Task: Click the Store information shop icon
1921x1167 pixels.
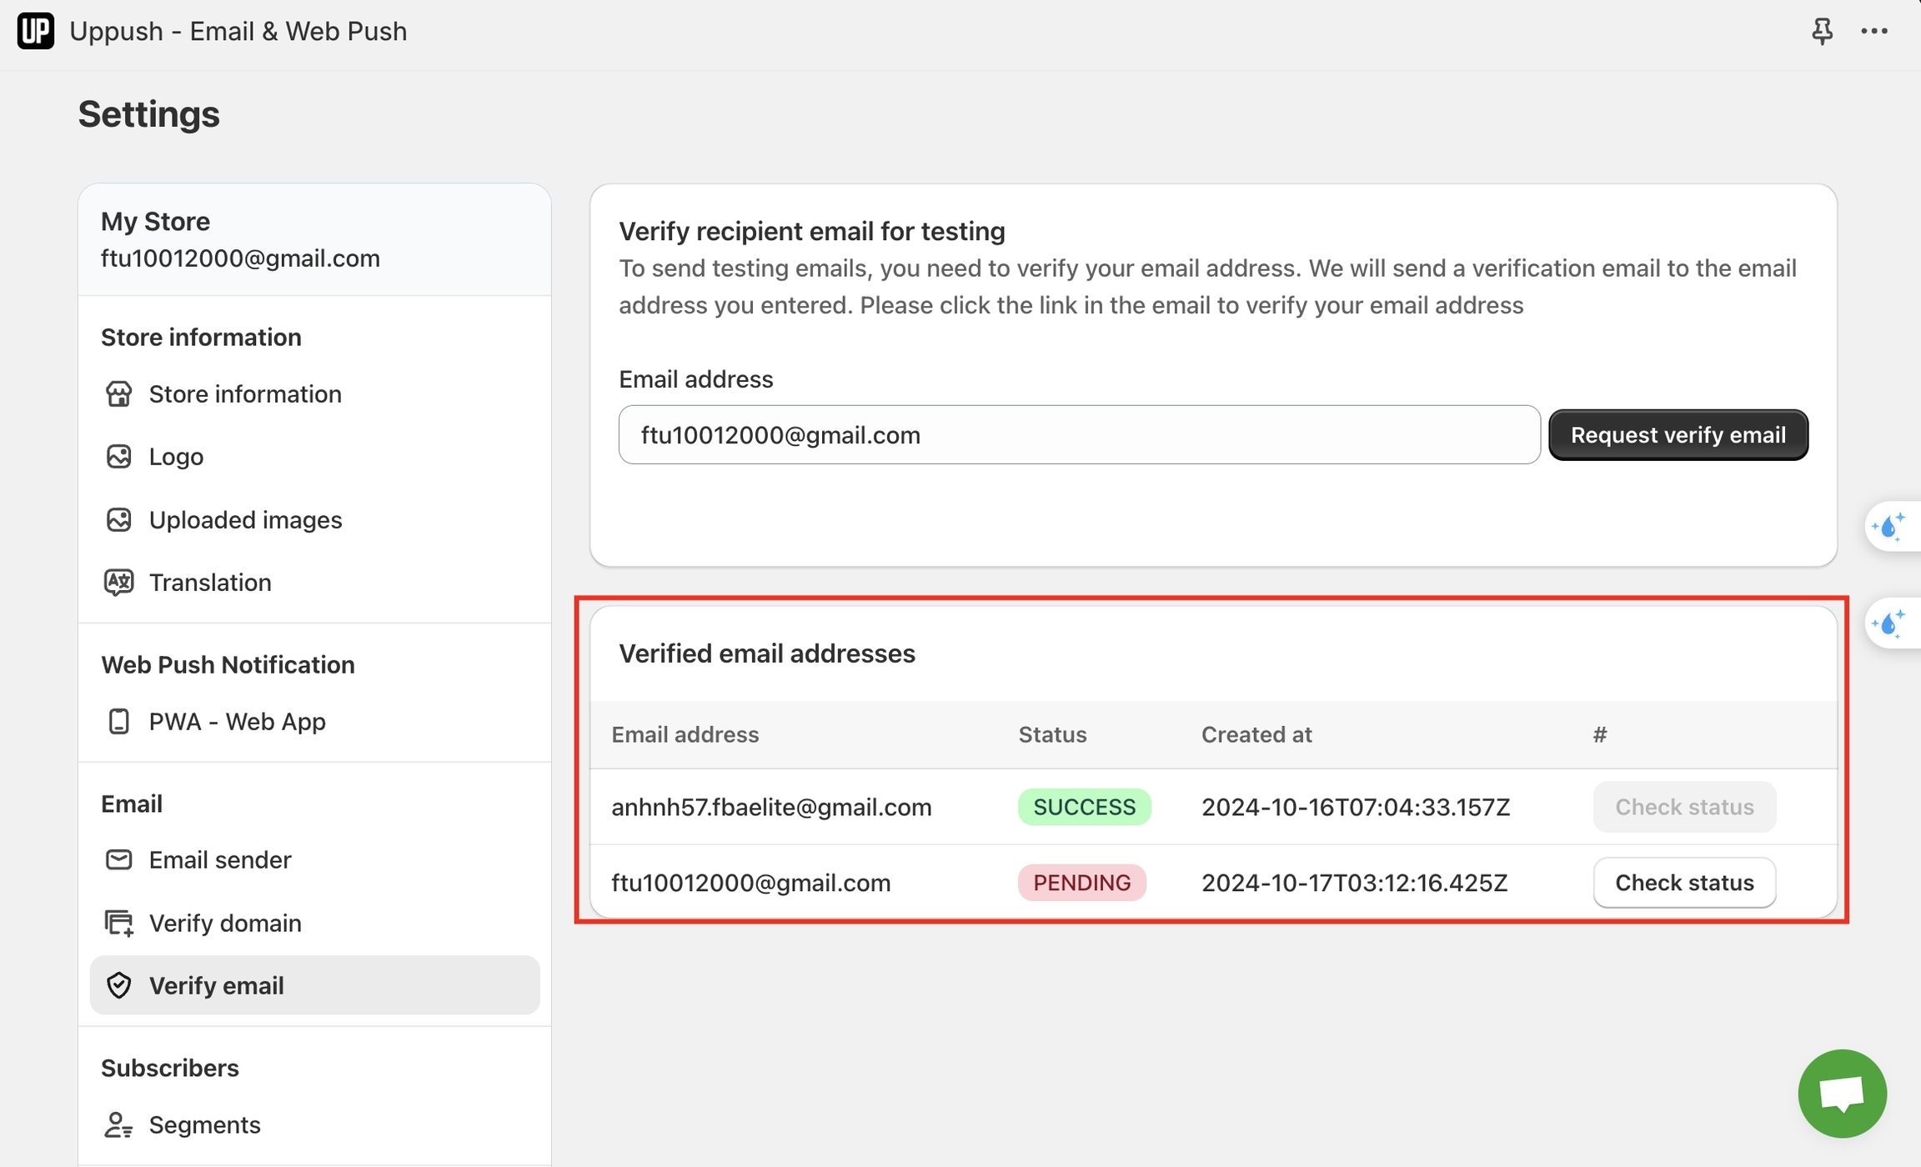Action: tap(118, 393)
